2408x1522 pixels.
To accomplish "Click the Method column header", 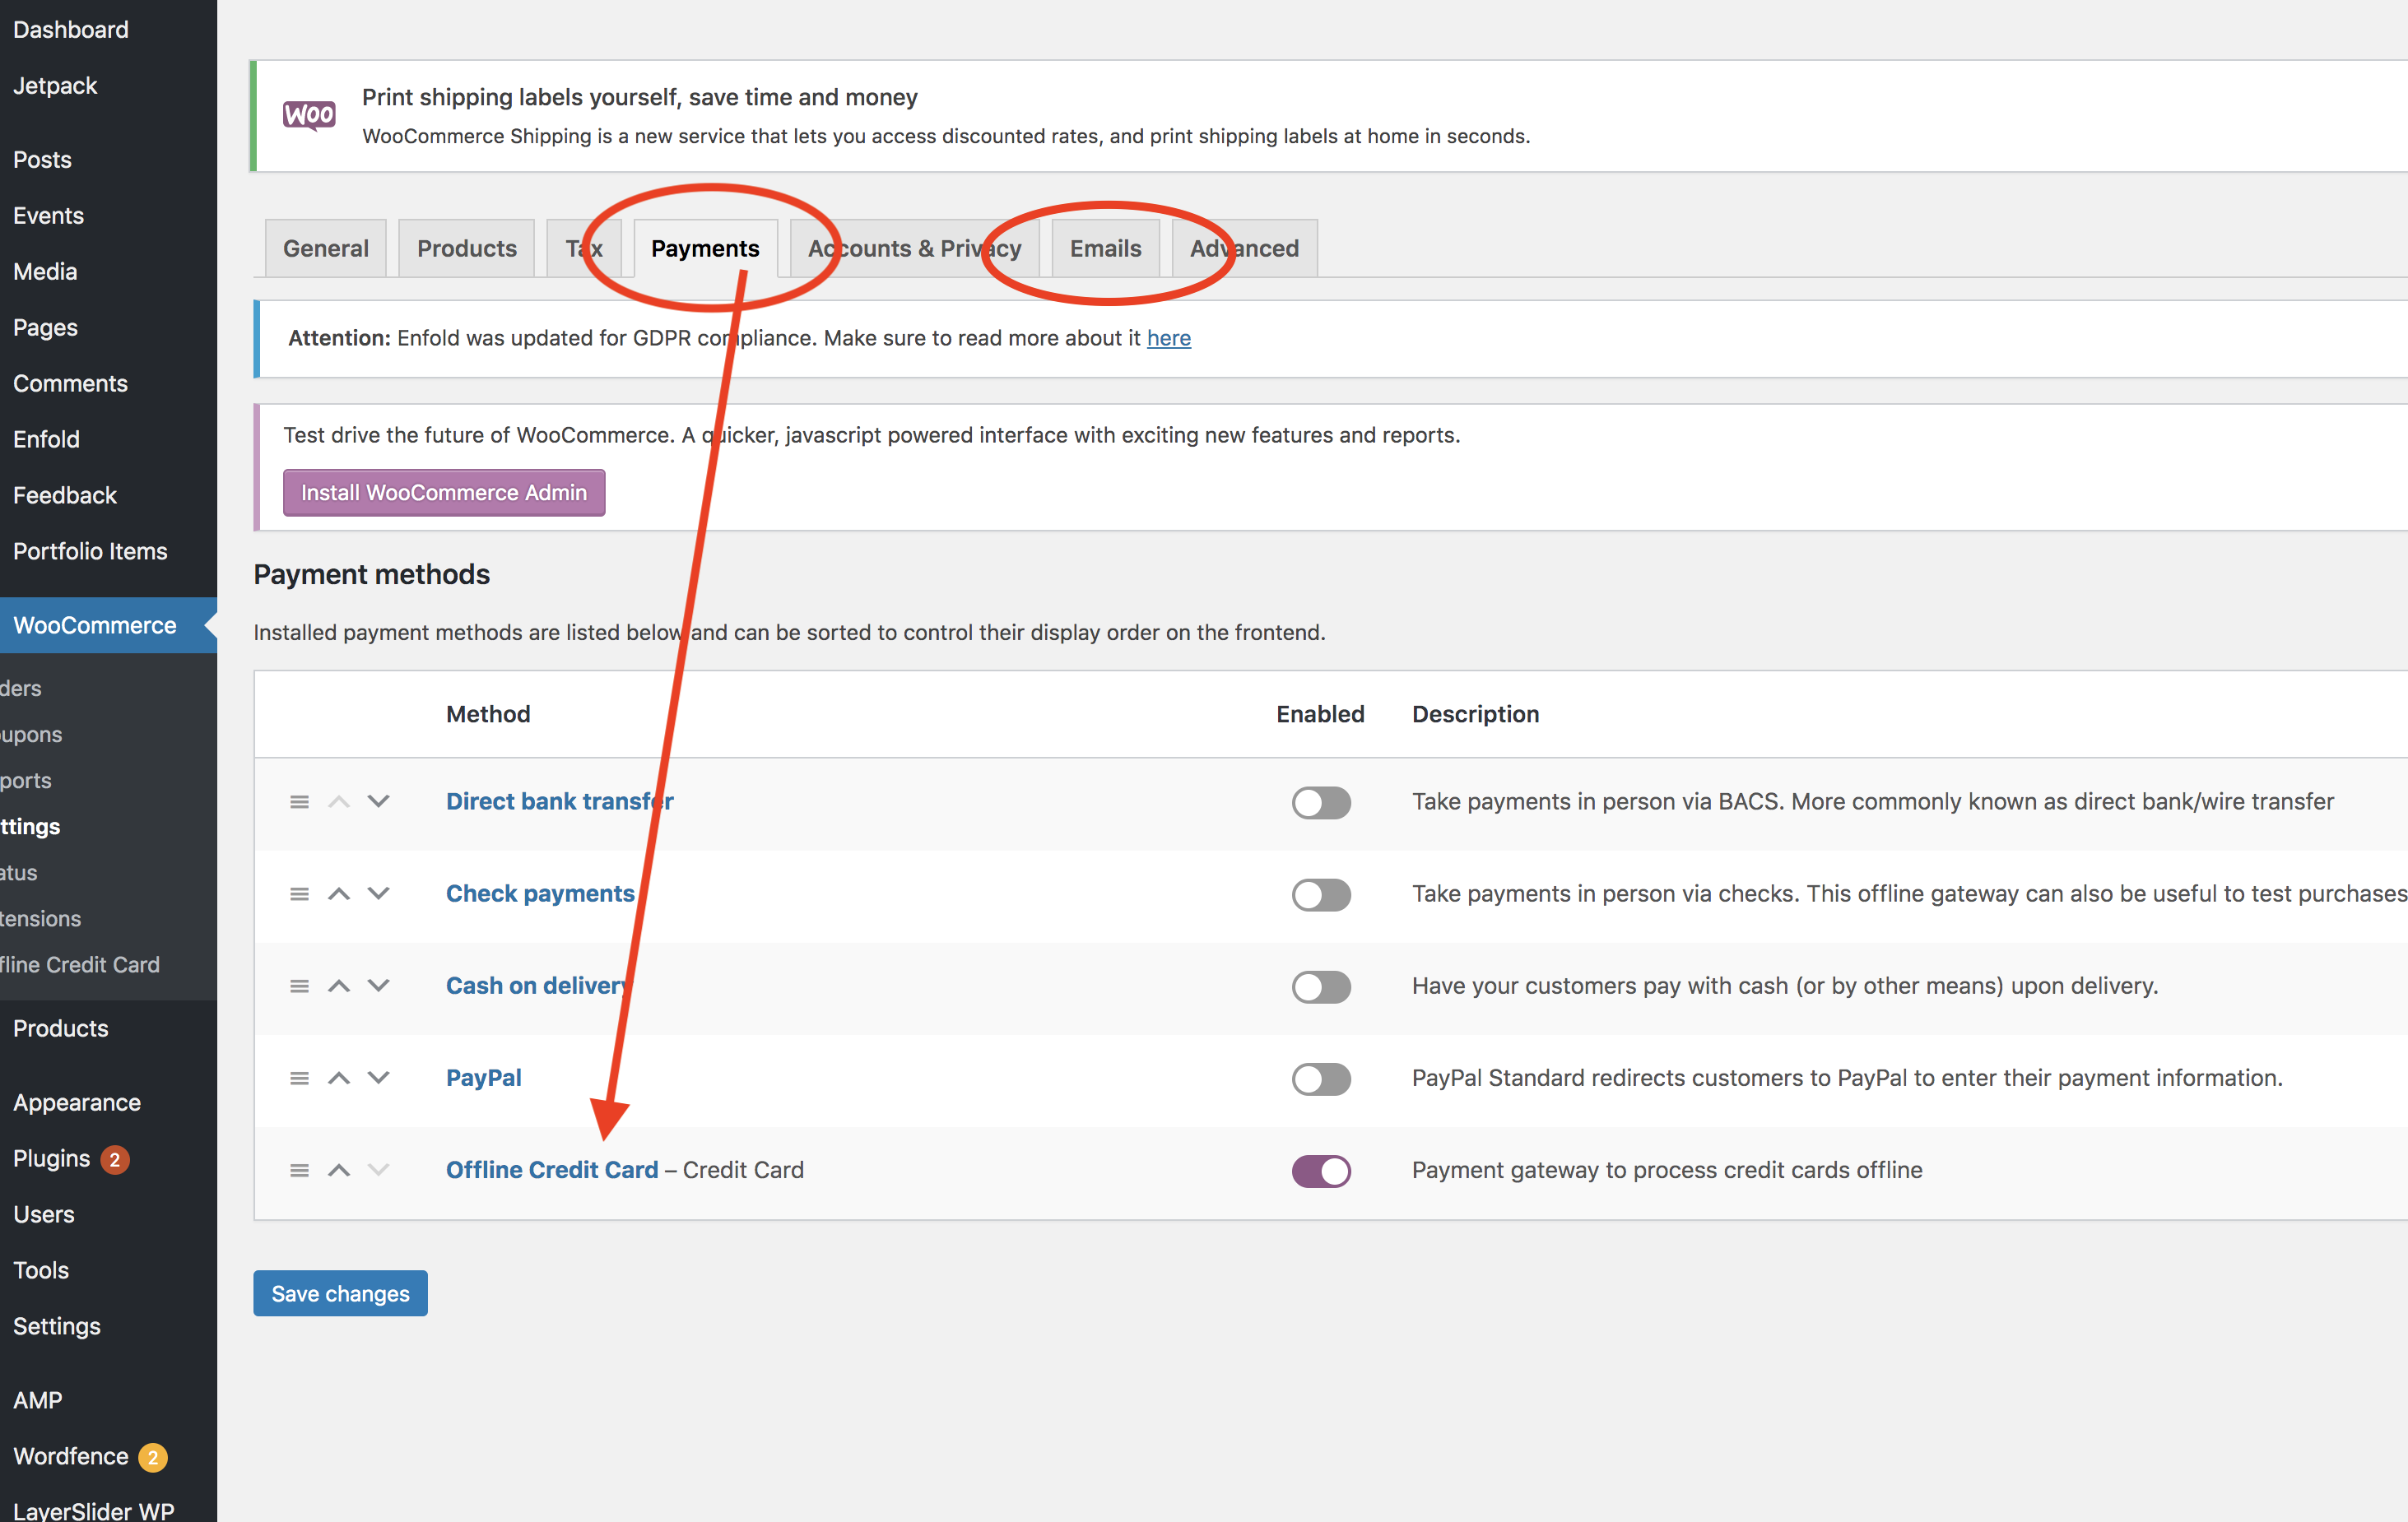I will tap(488, 714).
